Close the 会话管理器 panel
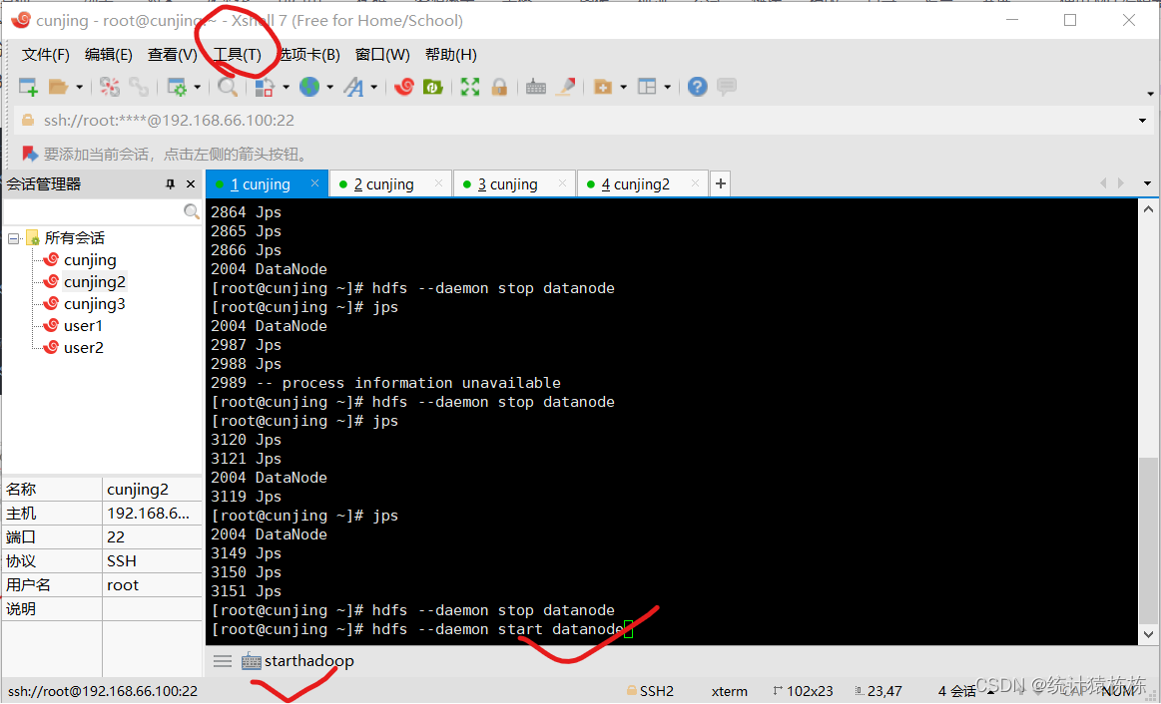This screenshot has width=1161, height=704. click(x=191, y=184)
